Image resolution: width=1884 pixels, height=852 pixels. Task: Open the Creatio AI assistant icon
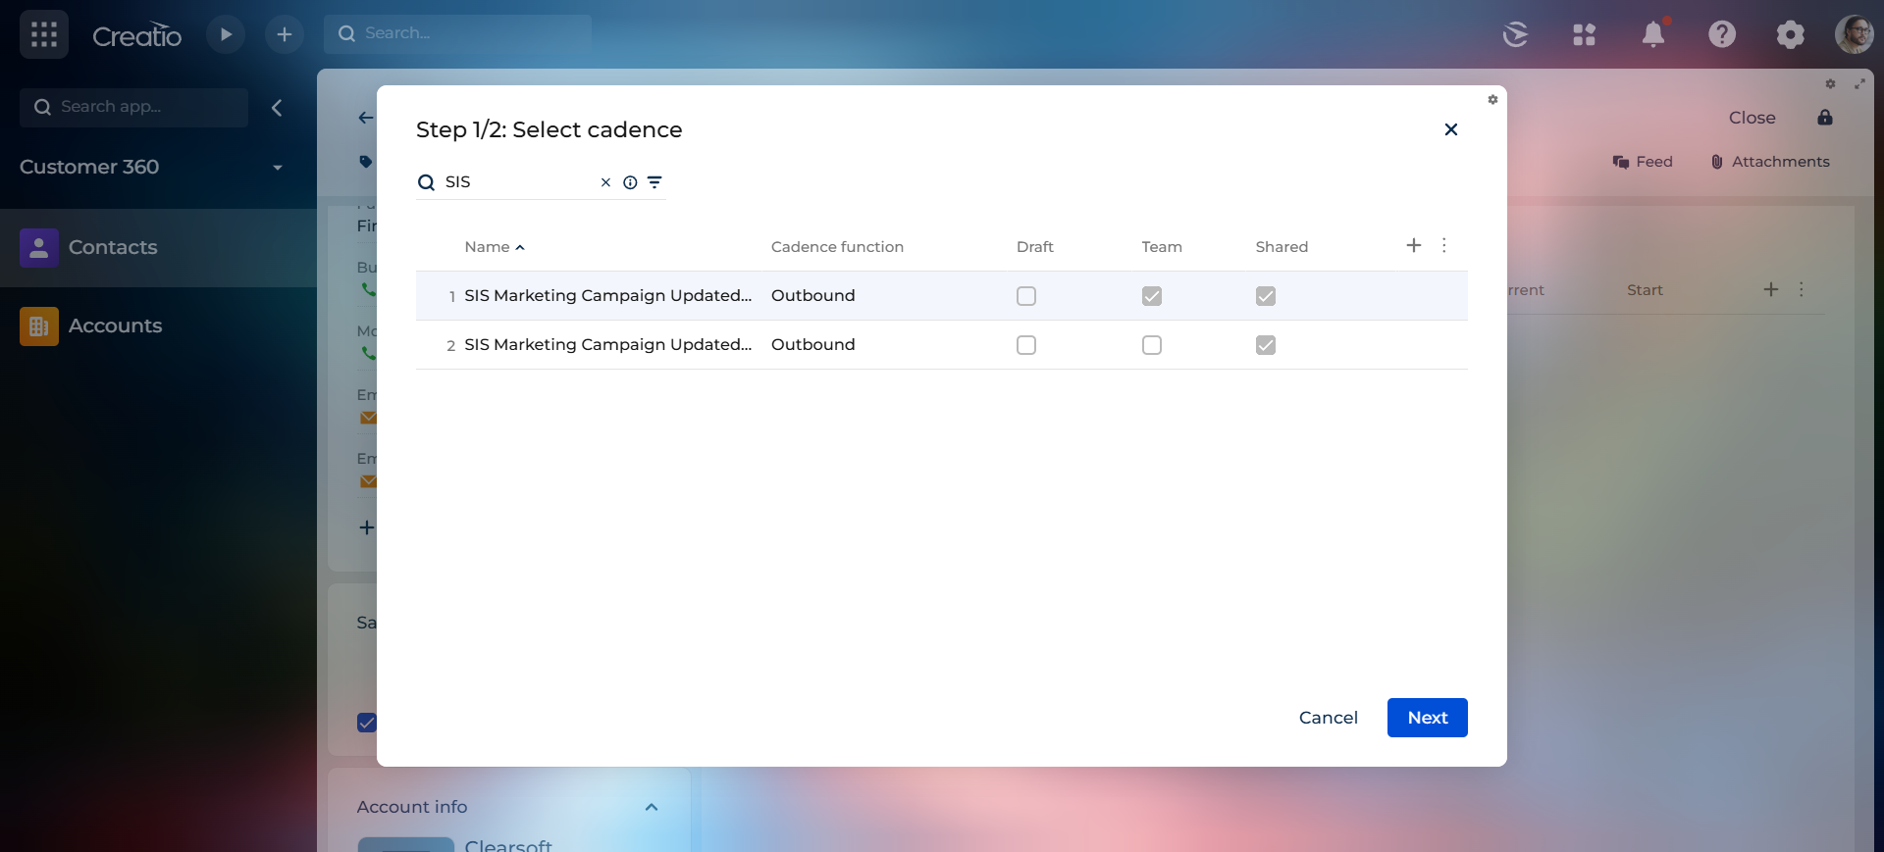pyautogui.click(x=1515, y=34)
